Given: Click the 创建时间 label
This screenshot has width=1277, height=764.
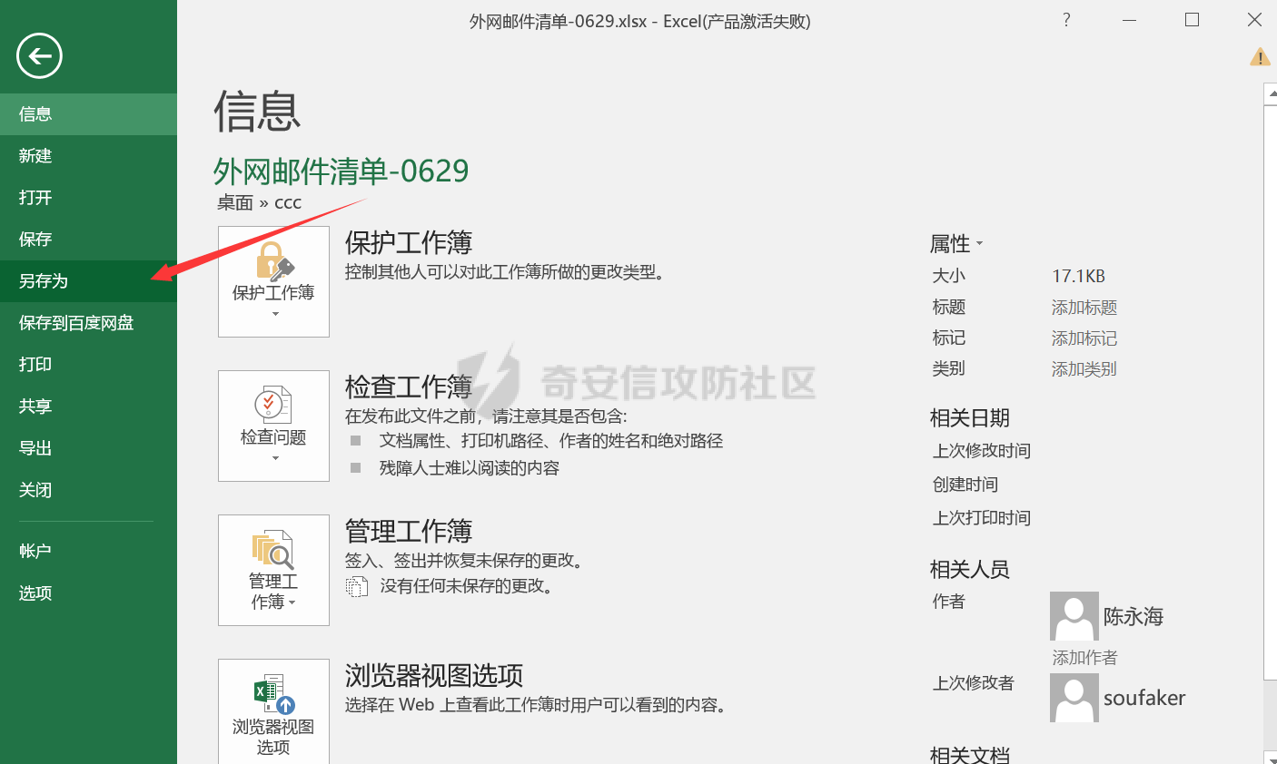Looking at the screenshot, I should [x=965, y=485].
